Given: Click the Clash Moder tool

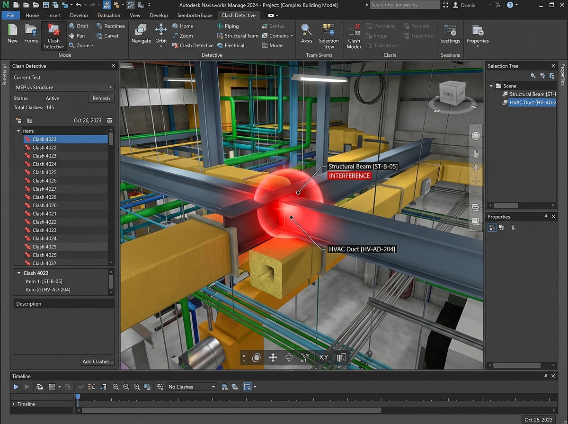Looking at the screenshot, I should click(x=354, y=37).
